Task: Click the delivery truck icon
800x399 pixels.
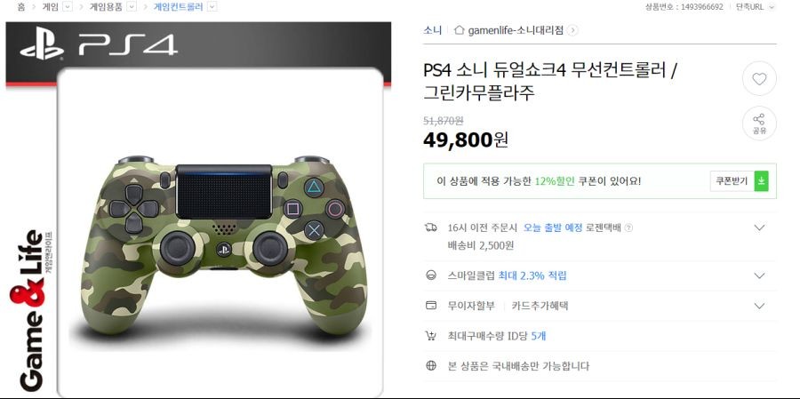Action: coord(430,227)
